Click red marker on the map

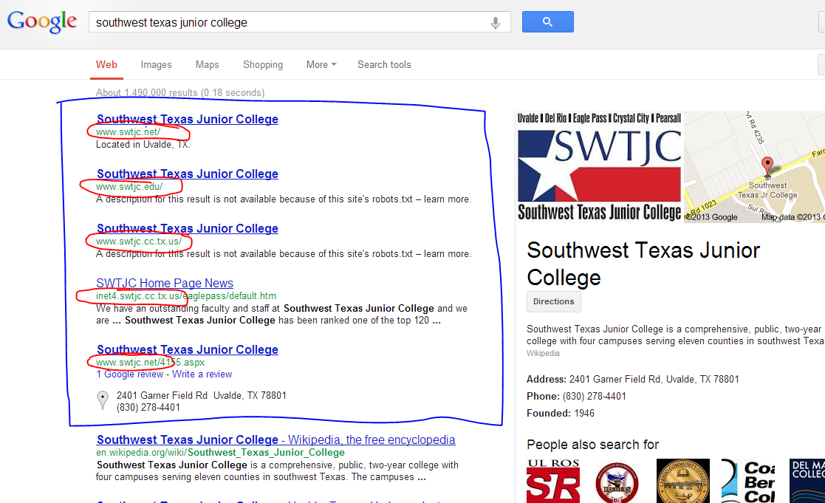[767, 165]
